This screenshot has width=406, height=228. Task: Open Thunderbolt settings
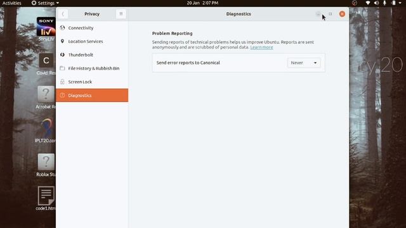[x=92, y=54]
